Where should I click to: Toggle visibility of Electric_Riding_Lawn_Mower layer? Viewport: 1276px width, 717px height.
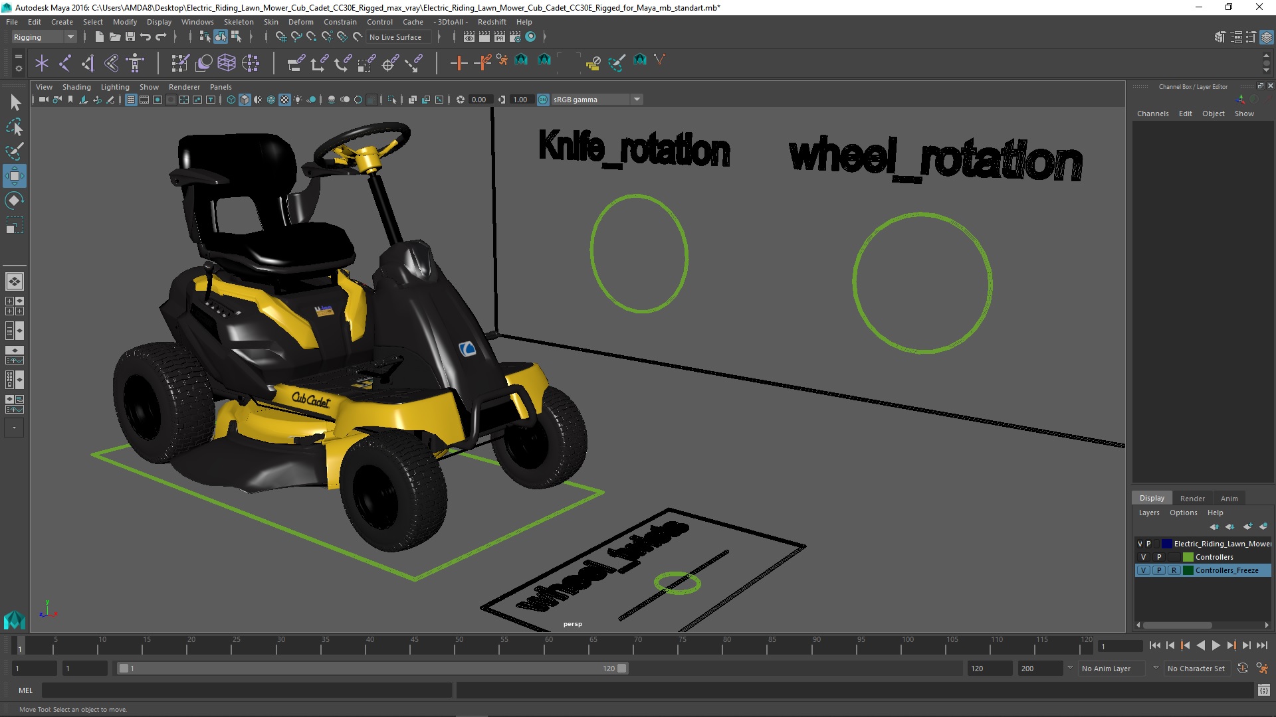coord(1140,544)
